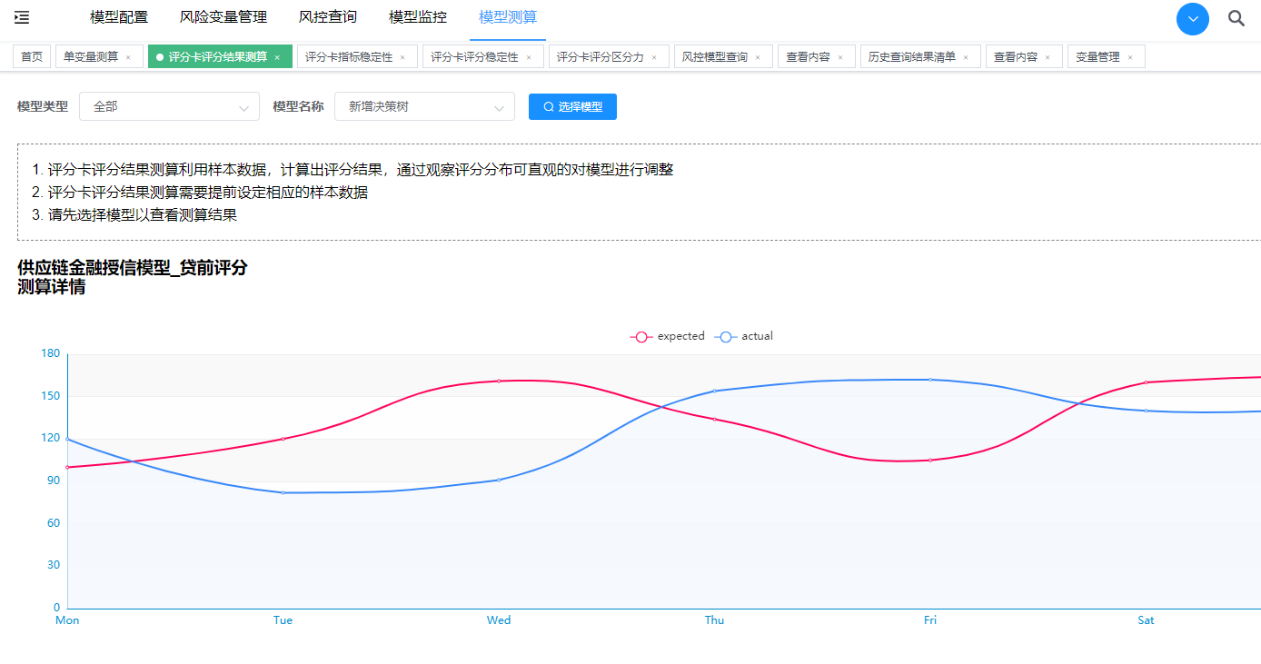Screen dimensions: 1261x664
Task: Open the blue circular user dropdown
Action: pyautogui.click(x=1193, y=19)
